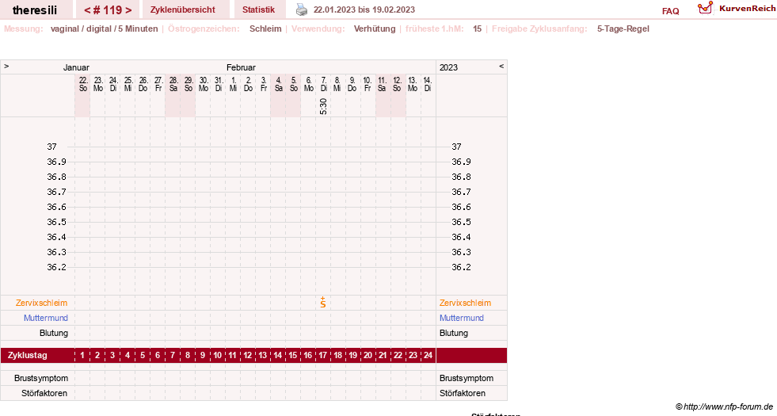777x416 pixels.
Task: Open cycle number # 119 navigator
Action: (108, 10)
